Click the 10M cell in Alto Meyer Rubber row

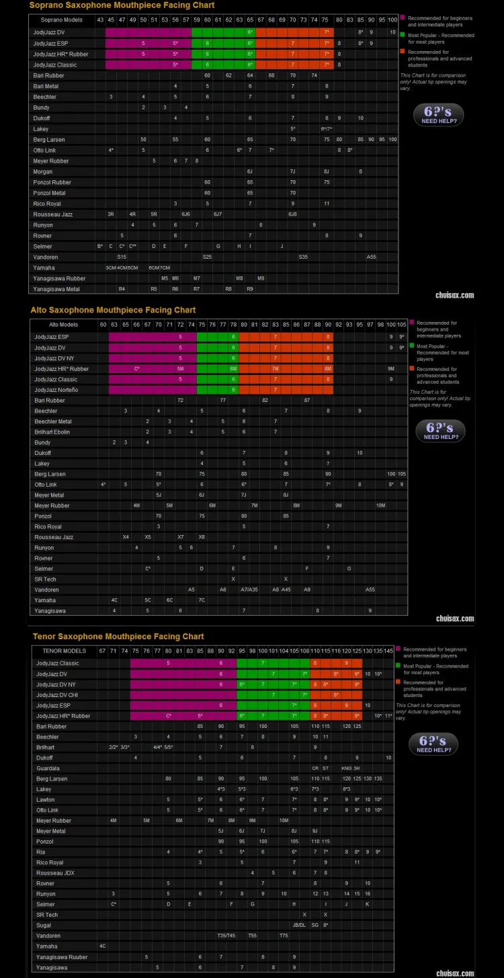(x=381, y=505)
